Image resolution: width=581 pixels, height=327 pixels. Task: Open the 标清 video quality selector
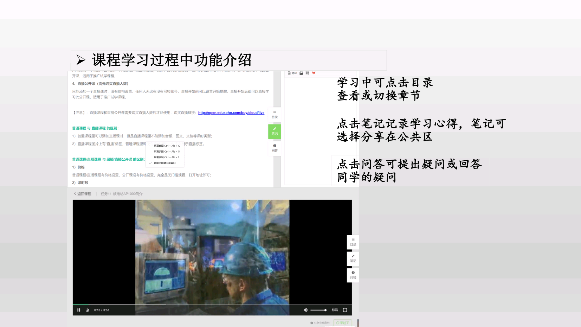(x=335, y=310)
